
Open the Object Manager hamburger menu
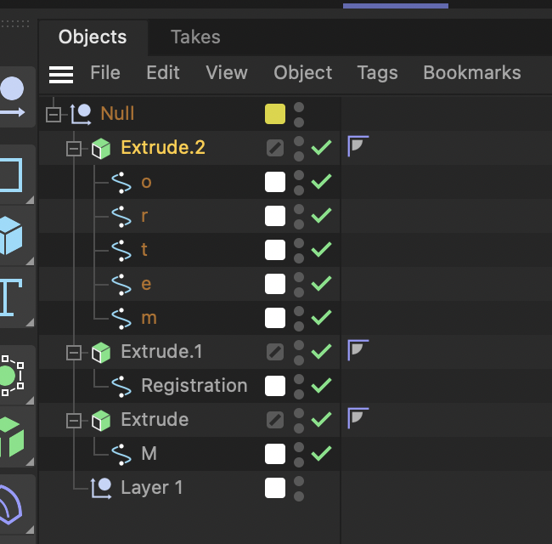click(61, 74)
